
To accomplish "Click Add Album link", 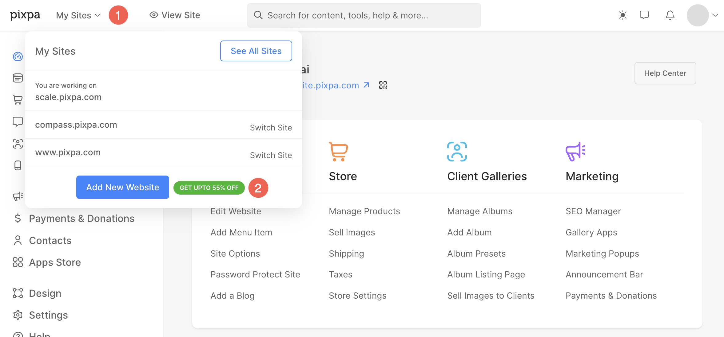I will coord(469,232).
